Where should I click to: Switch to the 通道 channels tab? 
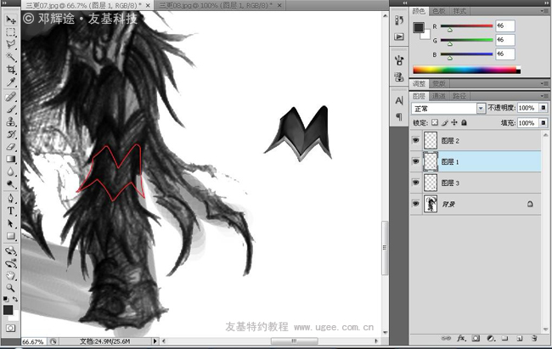pos(439,96)
